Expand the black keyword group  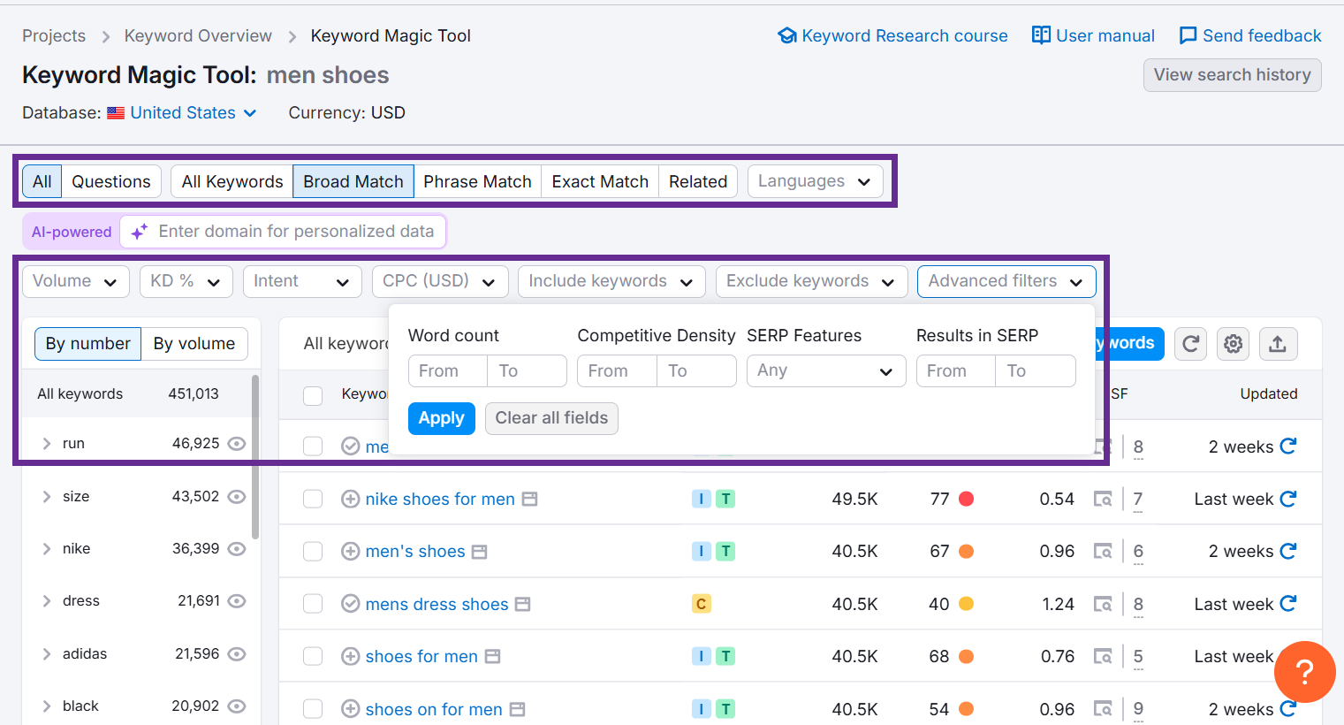coord(47,706)
